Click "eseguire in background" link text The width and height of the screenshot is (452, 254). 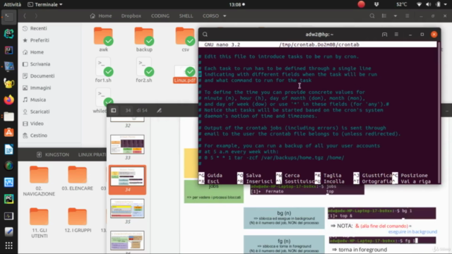click(x=412, y=231)
